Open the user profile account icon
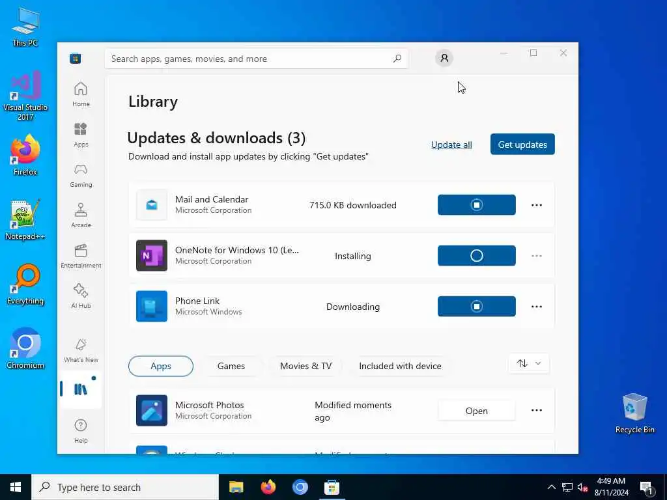Image resolution: width=667 pixels, height=500 pixels. [444, 58]
